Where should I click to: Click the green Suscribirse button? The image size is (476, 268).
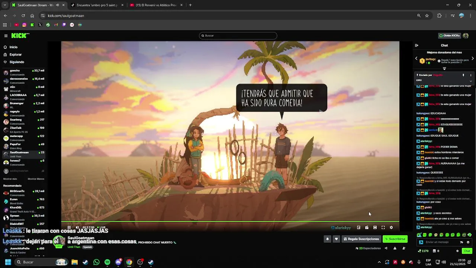(x=395, y=239)
